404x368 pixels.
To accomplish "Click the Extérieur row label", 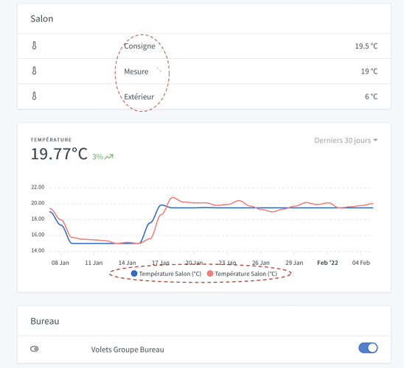I will pos(139,96).
